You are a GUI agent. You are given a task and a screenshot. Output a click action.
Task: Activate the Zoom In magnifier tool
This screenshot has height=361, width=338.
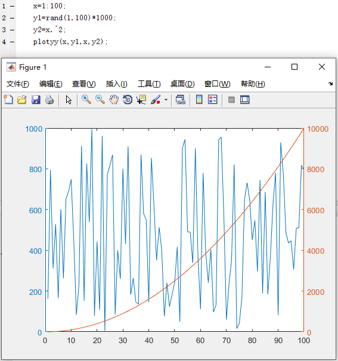(86, 99)
